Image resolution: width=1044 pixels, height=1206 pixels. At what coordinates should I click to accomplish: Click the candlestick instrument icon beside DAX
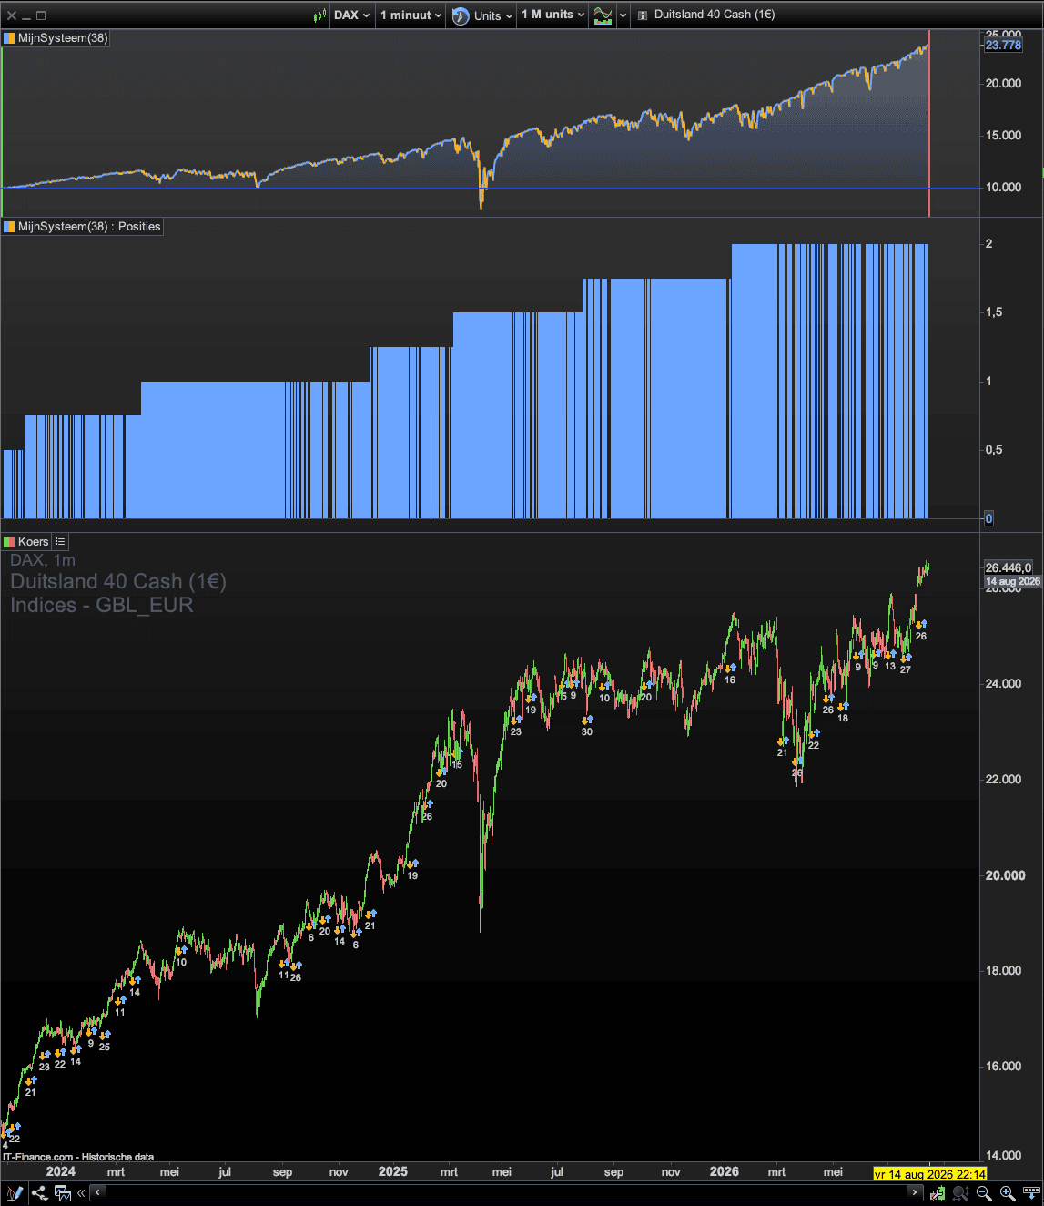pyautogui.click(x=319, y=15)
